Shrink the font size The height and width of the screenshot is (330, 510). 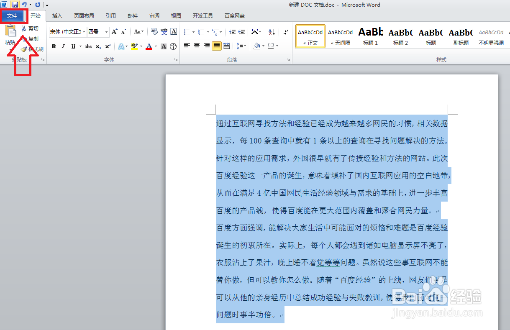pyautogui.click(x=124, y=32)
